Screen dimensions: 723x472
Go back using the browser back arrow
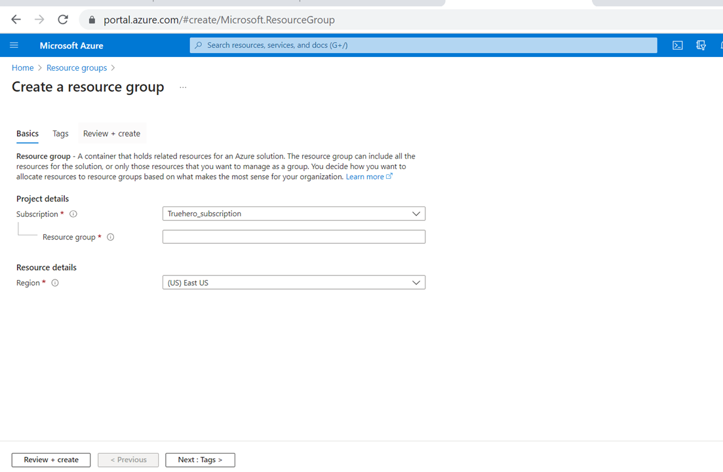pyautogui.click(x=16, y=20)
